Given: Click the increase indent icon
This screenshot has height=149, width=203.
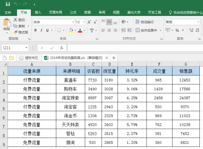Looking at the screenshot, I should coord(130,30).
